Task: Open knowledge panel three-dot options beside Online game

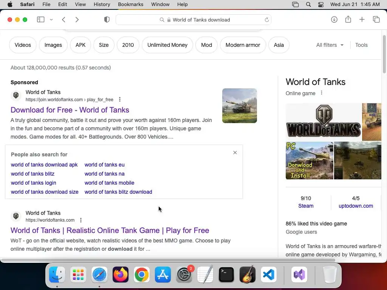Action: 321,93
